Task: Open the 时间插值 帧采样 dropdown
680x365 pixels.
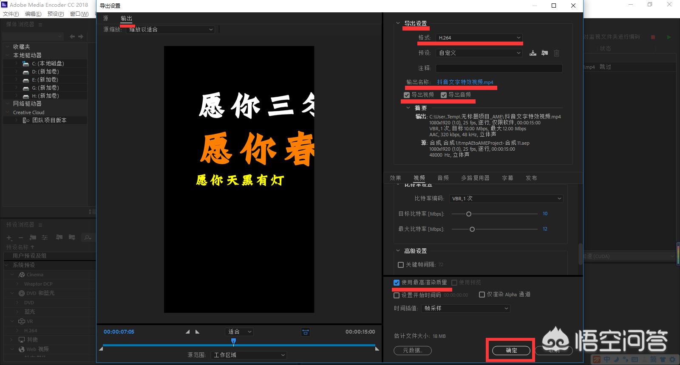Action: [x=465, y=308]
